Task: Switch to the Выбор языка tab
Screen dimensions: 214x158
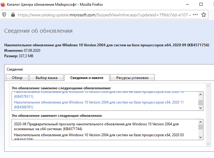Action: (47, 77)
